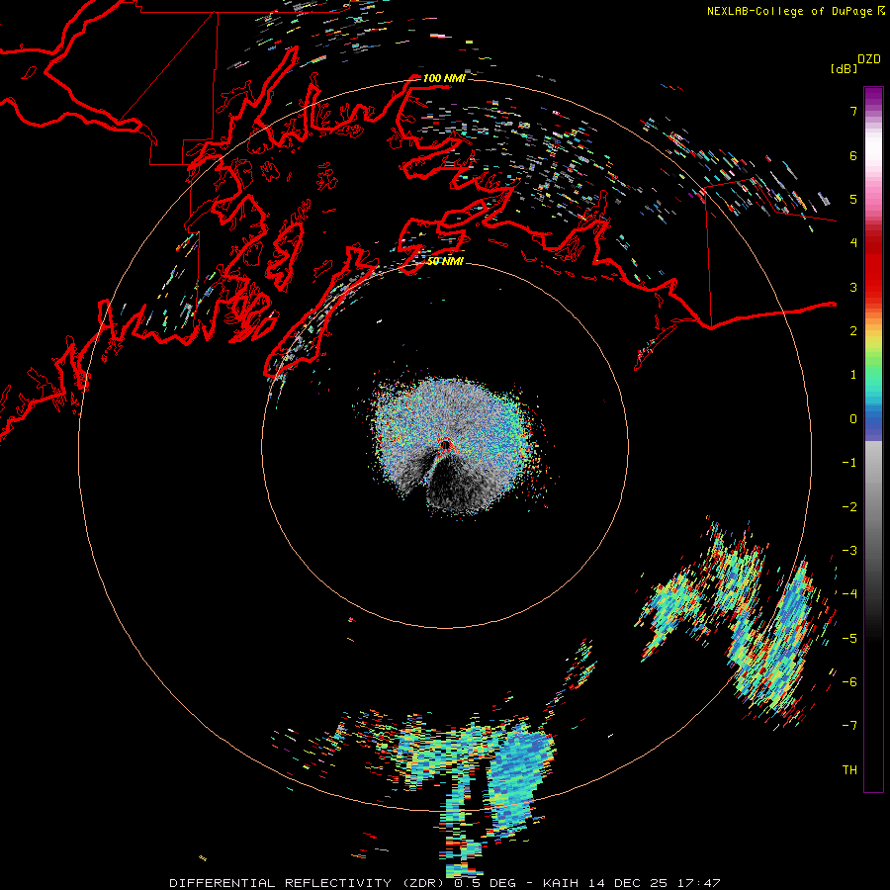Click the 5 value on the dB scale

[x=853, y=199]
